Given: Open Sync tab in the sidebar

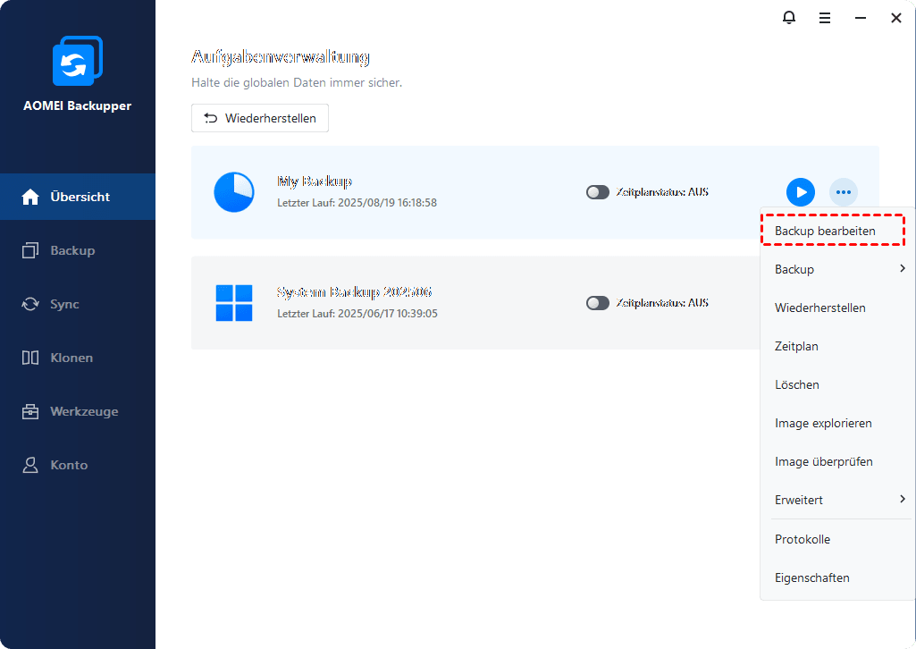Looking at the screenshot, I should [x=64, y=304].
